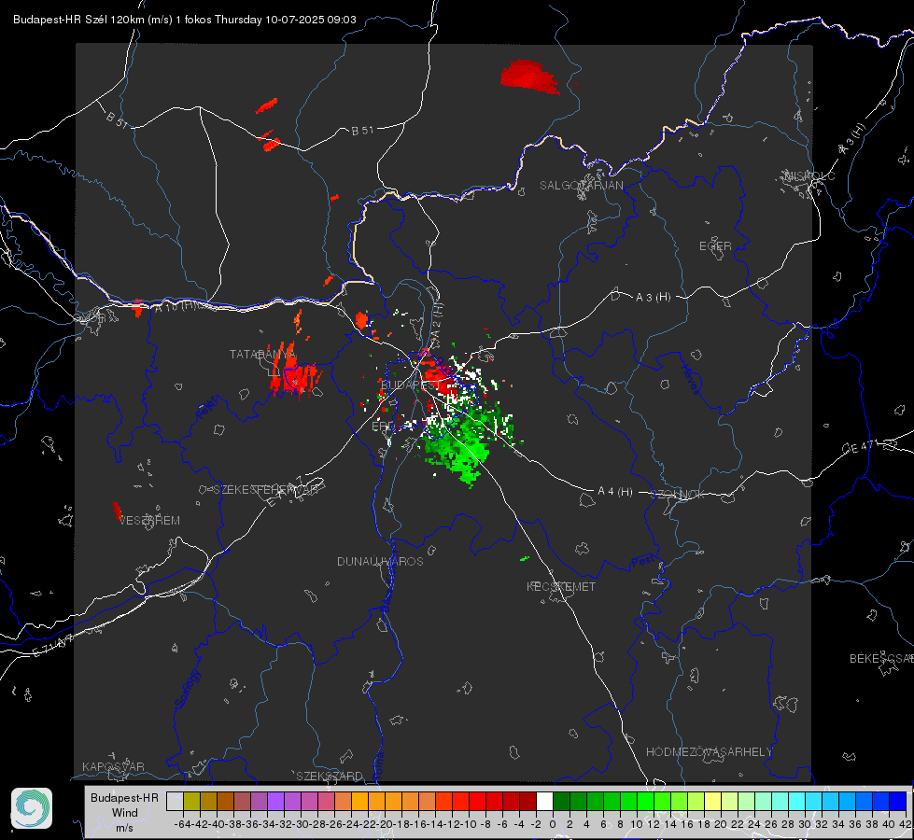Click the DUNAUJVAROS city label

380,561
